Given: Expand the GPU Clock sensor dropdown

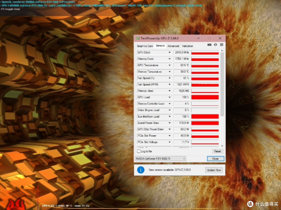Looking at the screenshot, I should tap(169, 52).
